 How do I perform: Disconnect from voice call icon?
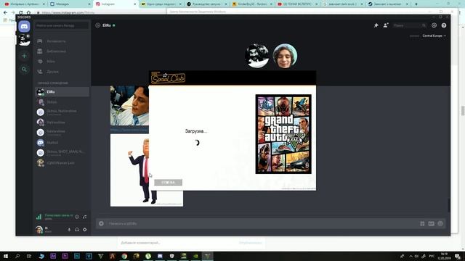tap(85, 217)
